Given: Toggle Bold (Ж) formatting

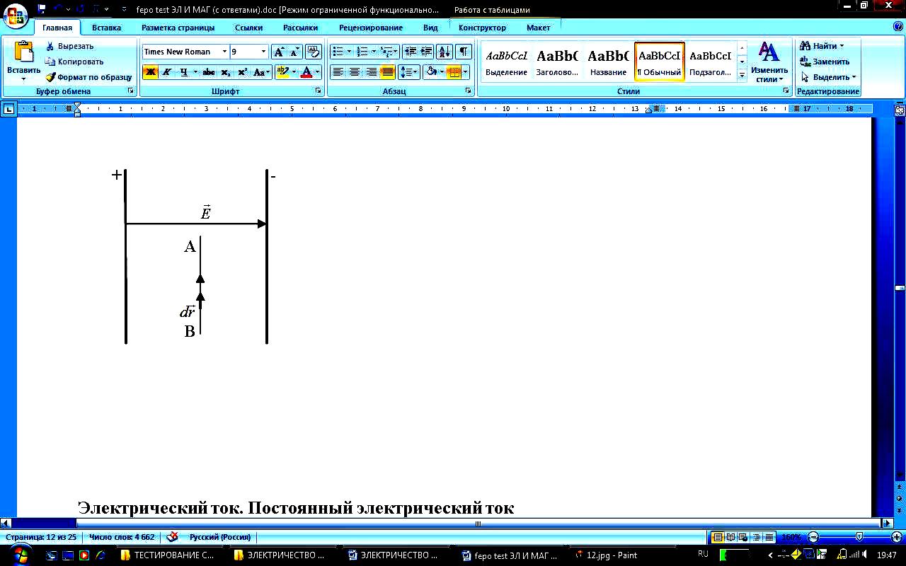Looking at the screenshot, I should point(150,72).
